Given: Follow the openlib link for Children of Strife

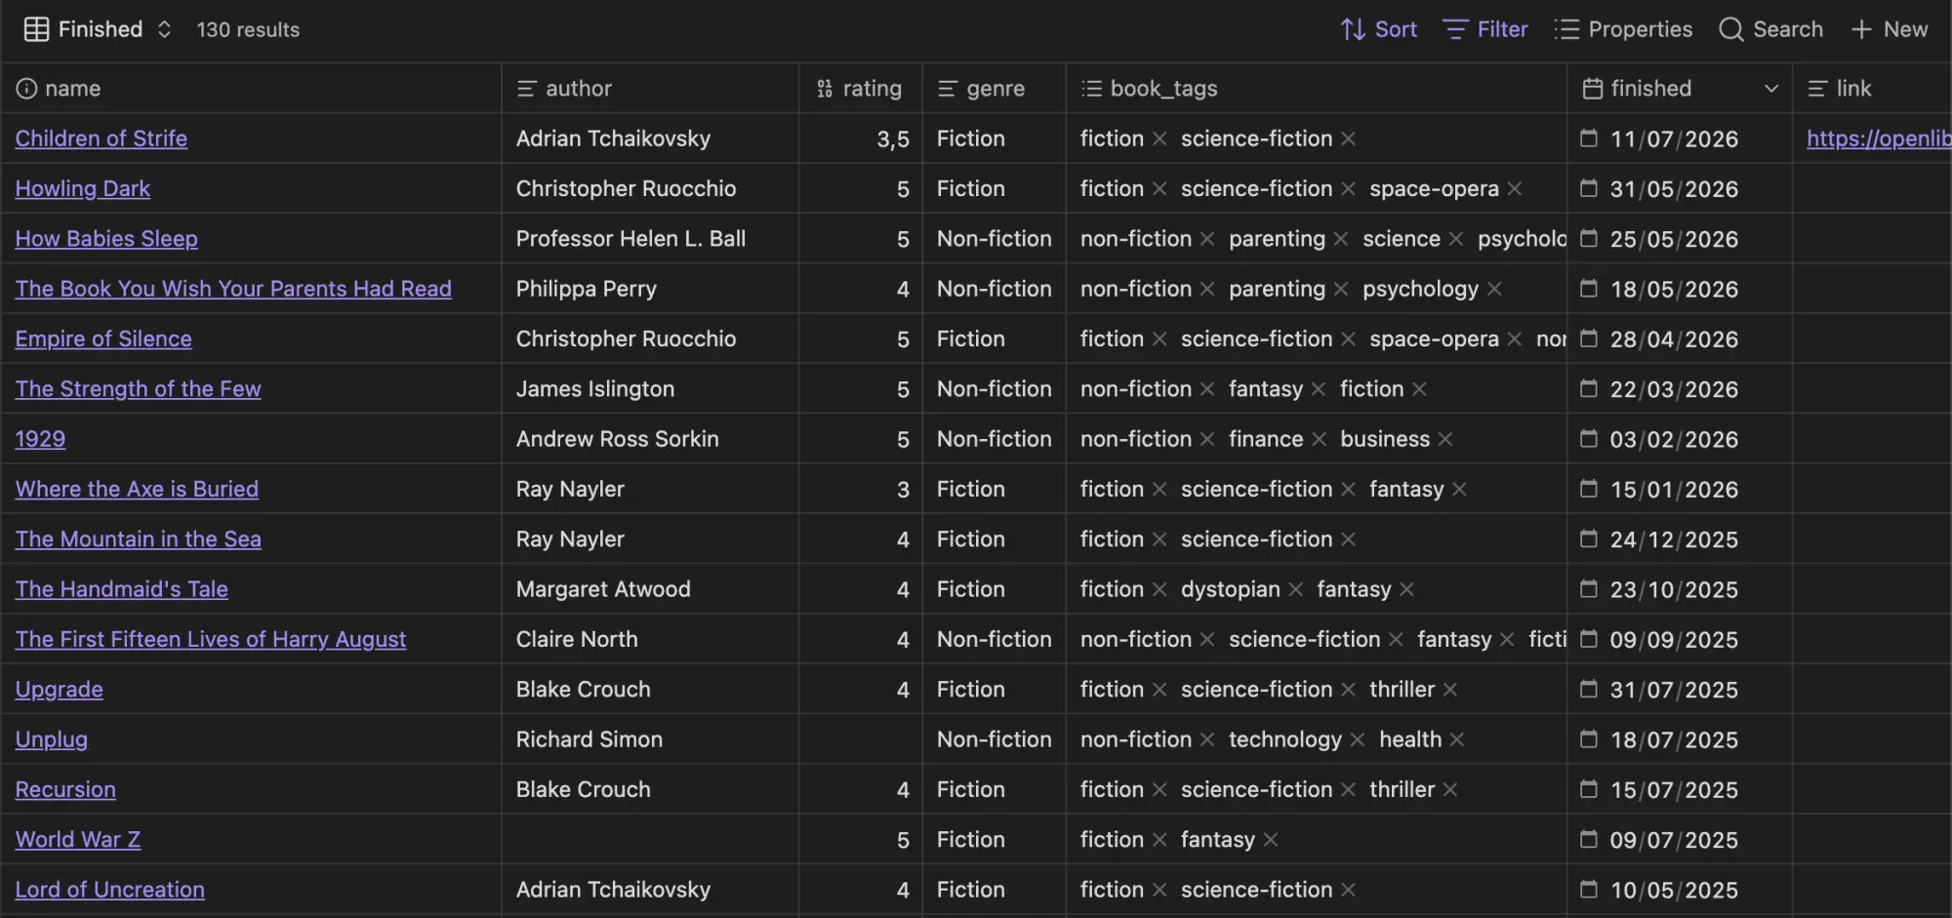Looking at the screenshot, I should [1879, 139].
